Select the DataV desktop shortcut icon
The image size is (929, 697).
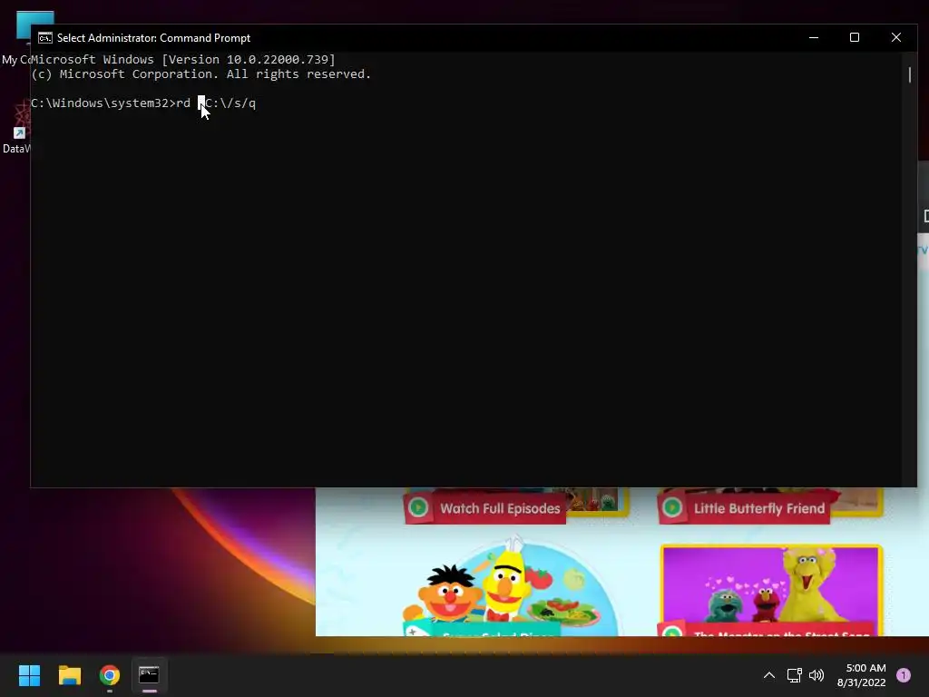(x=16, y=127)
